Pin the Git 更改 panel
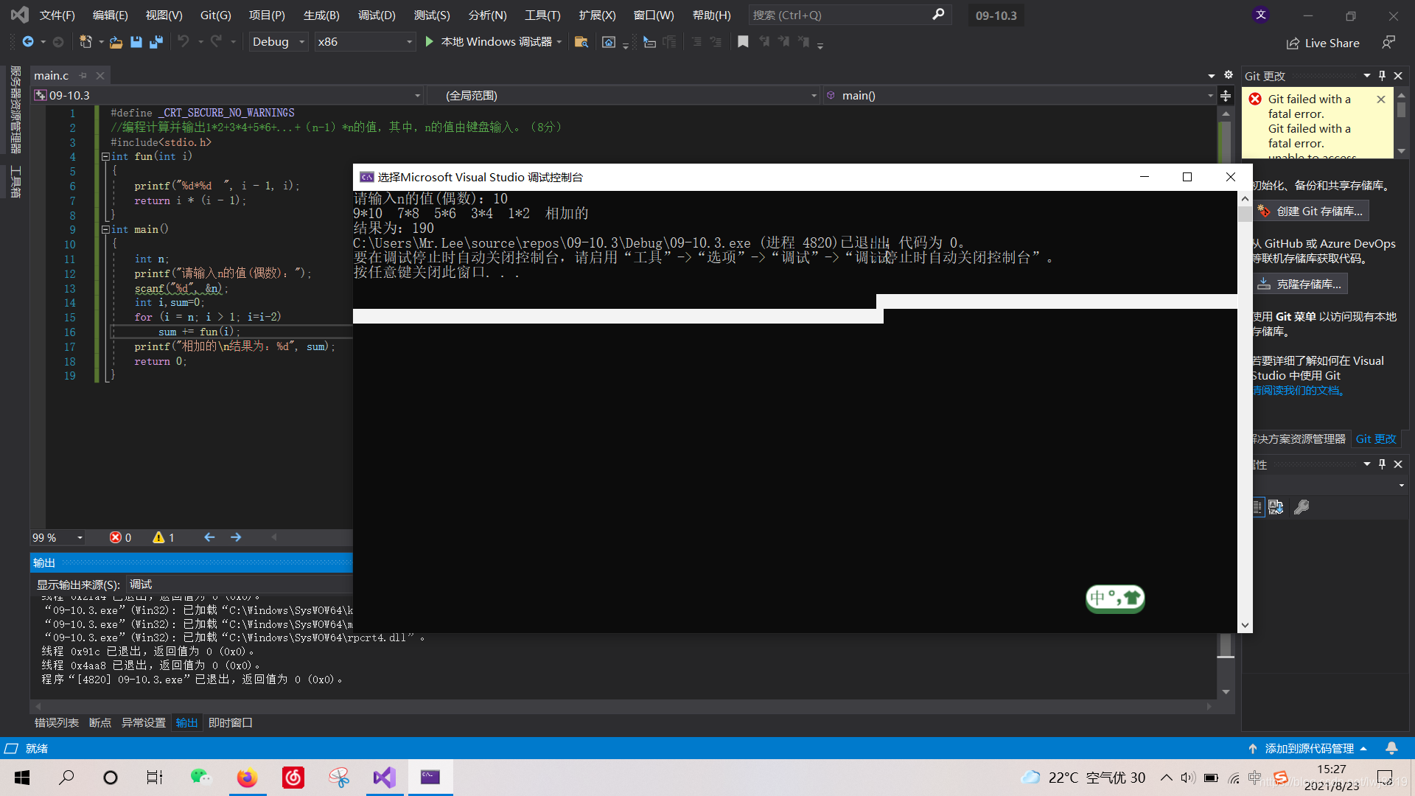The width and height of the screenshot is (1415, 796). 1382,75
